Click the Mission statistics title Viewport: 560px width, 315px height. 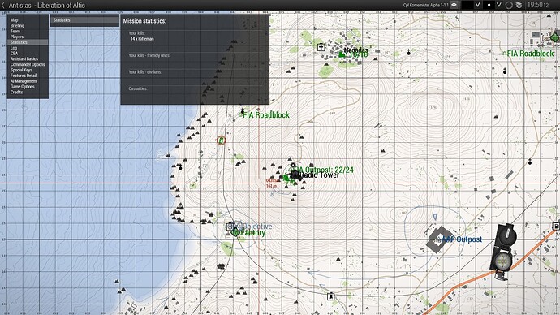[144, 21]
